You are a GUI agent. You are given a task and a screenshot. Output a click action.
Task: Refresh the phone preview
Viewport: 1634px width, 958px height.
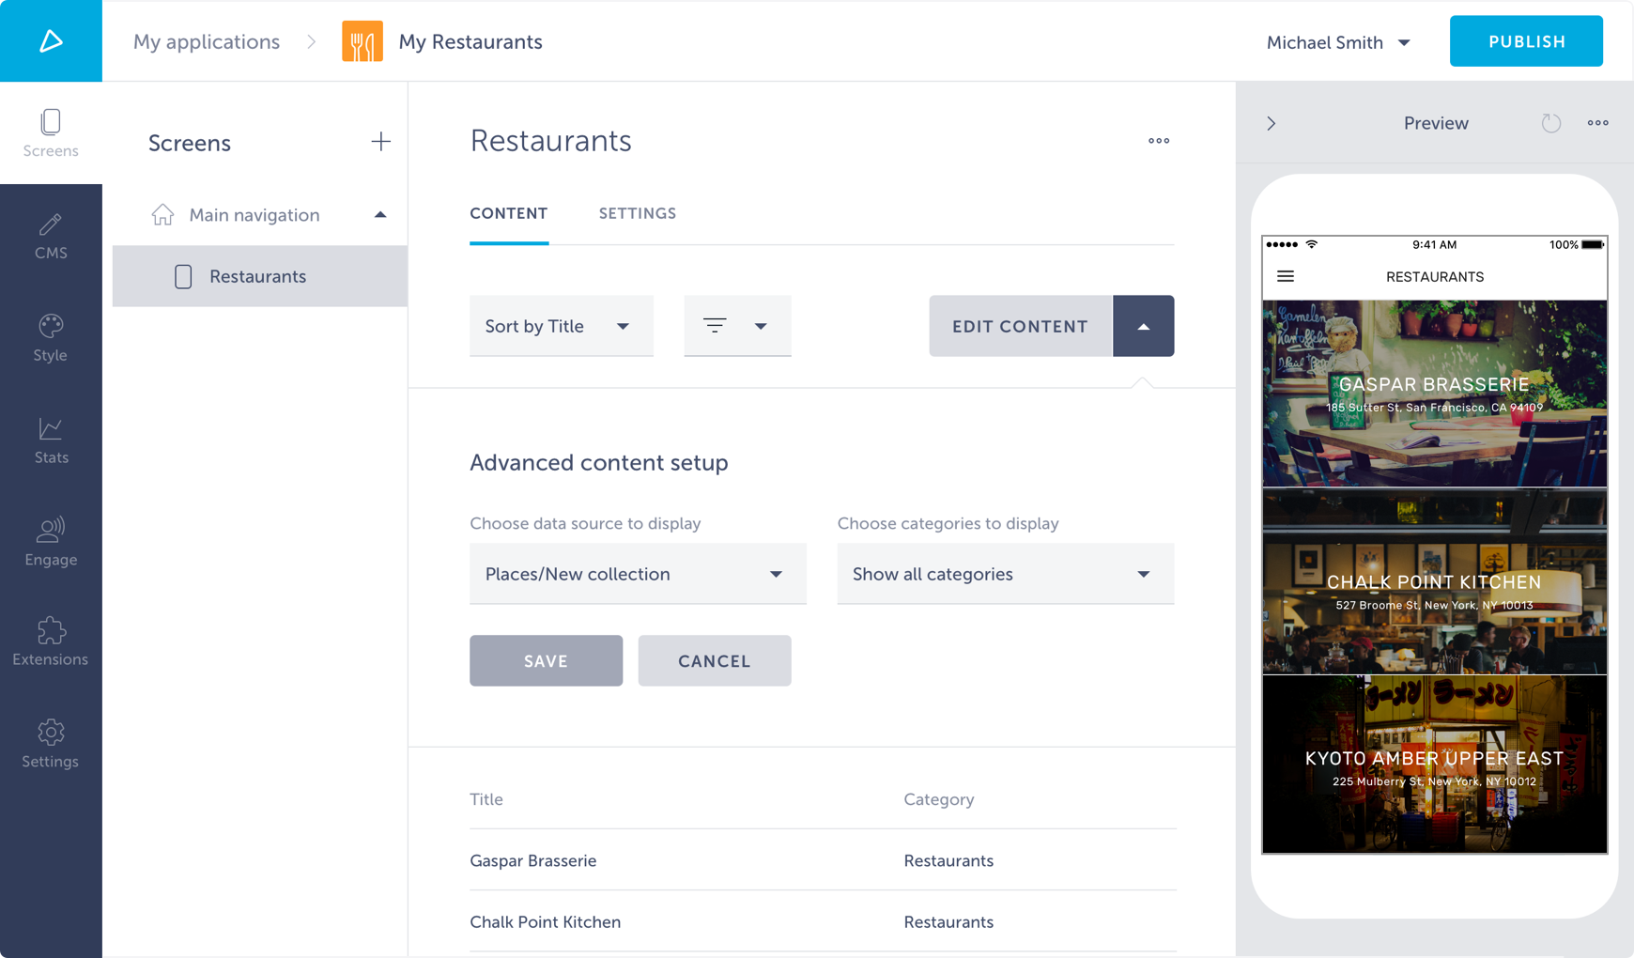pyautogui.click(x=1550, y=123)
